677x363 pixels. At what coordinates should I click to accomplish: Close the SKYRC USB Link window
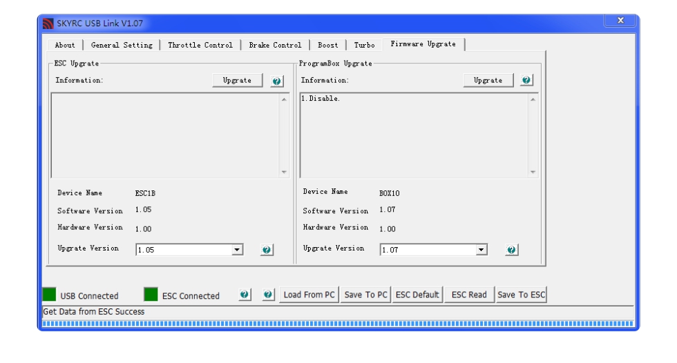click(x=620, y=20)
